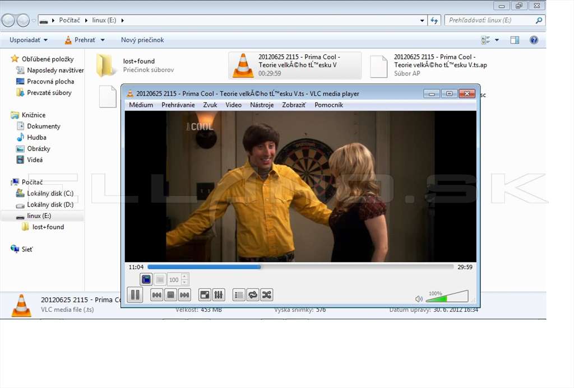Open the Médium menu in VLC
The height and width of the screenshot is (388, 574).
coord(141,105)
